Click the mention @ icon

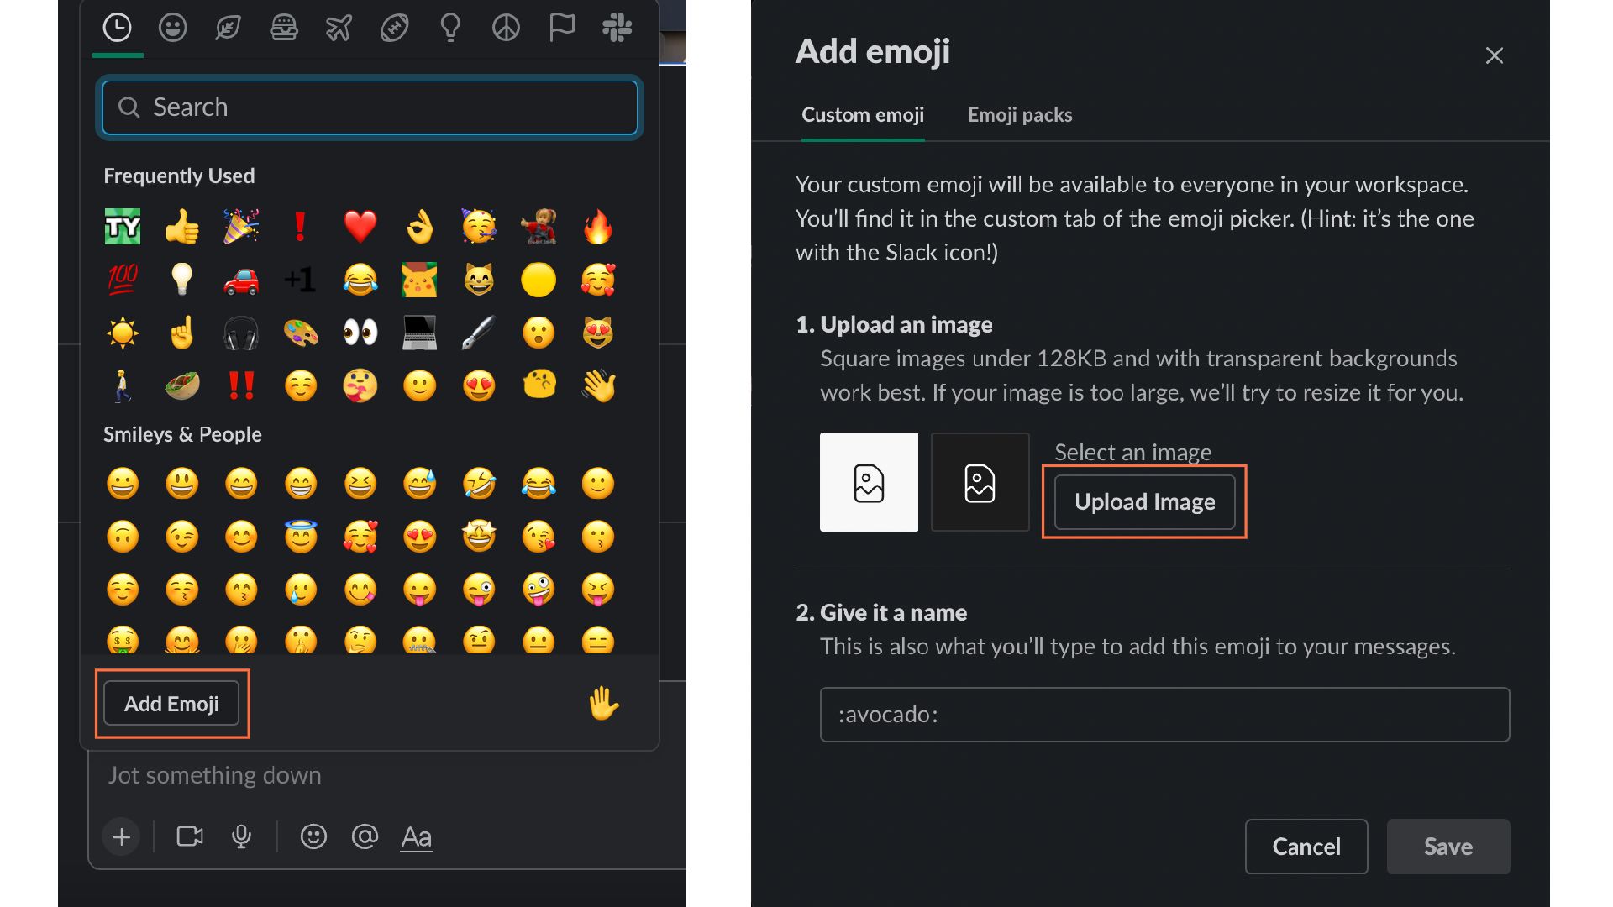coord(365,836)
